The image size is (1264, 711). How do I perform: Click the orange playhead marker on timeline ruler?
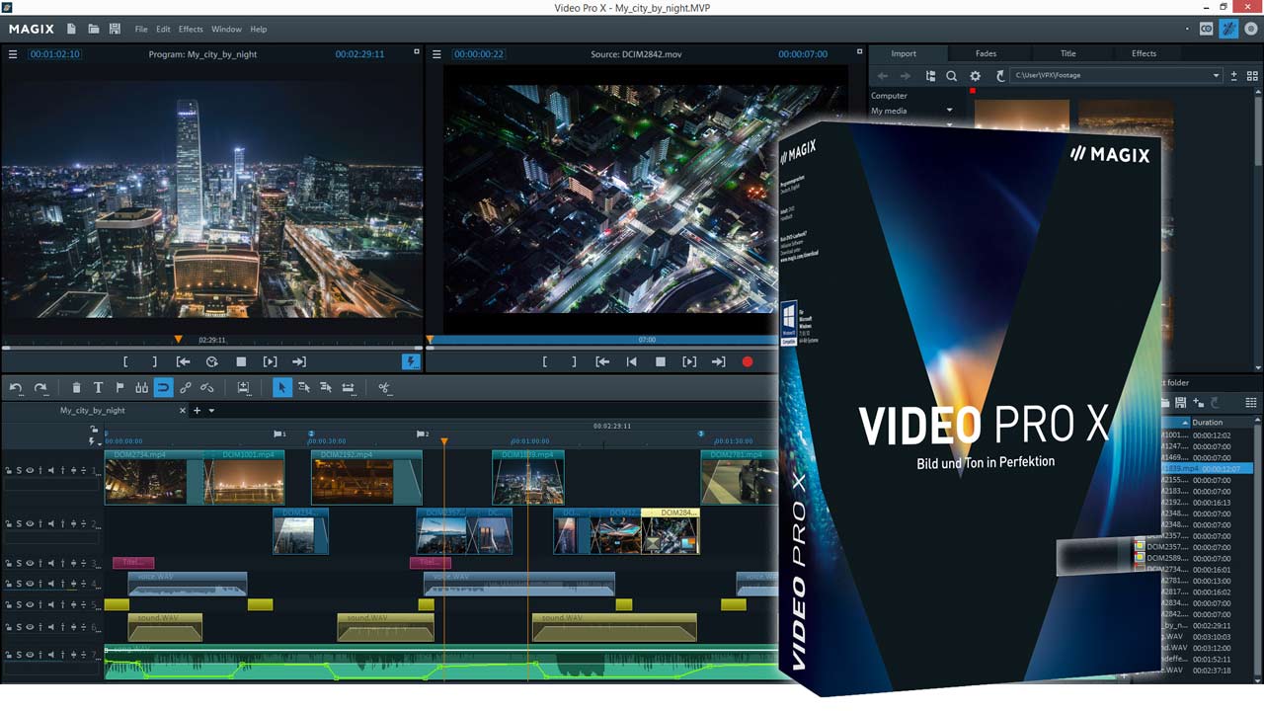(x=444, y=441)
